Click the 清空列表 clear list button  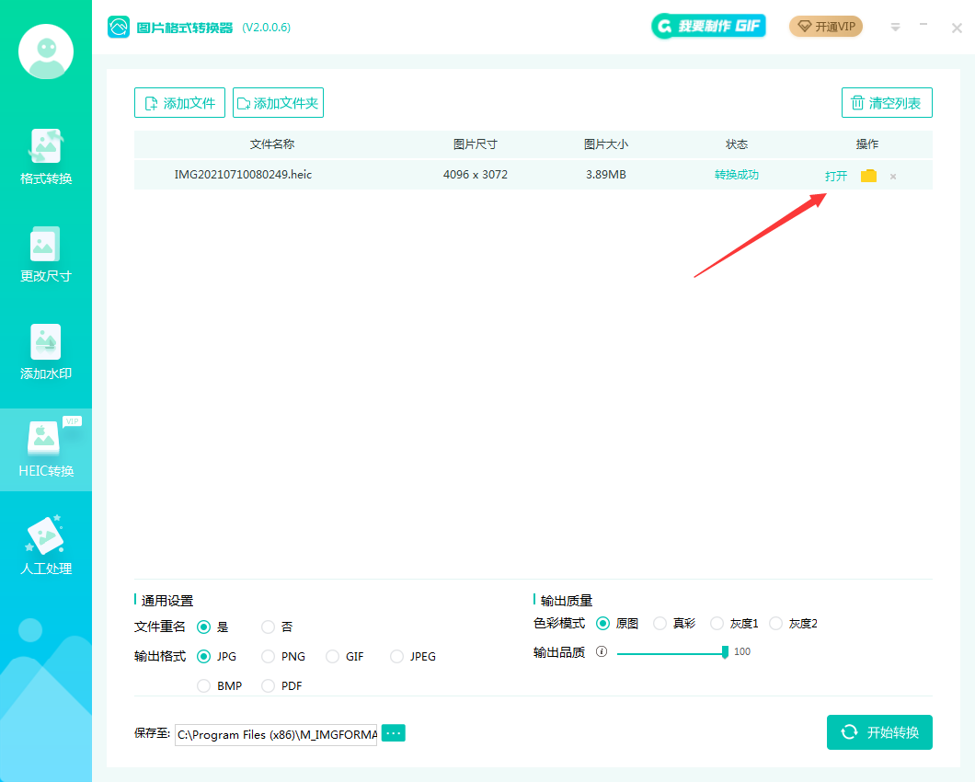tap(887, 103)
